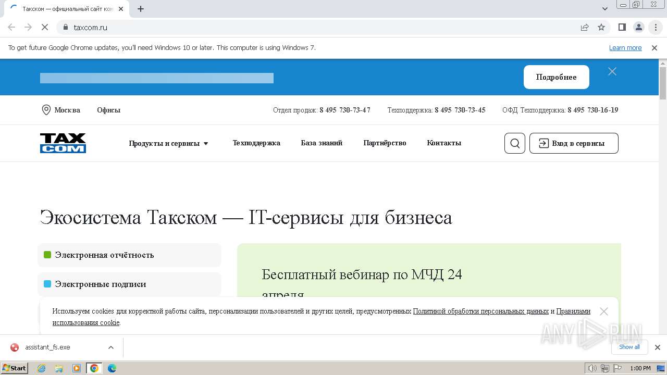Launch Internet Explorer from taskbar
The image size is (667, 375).
click(42, 368)
